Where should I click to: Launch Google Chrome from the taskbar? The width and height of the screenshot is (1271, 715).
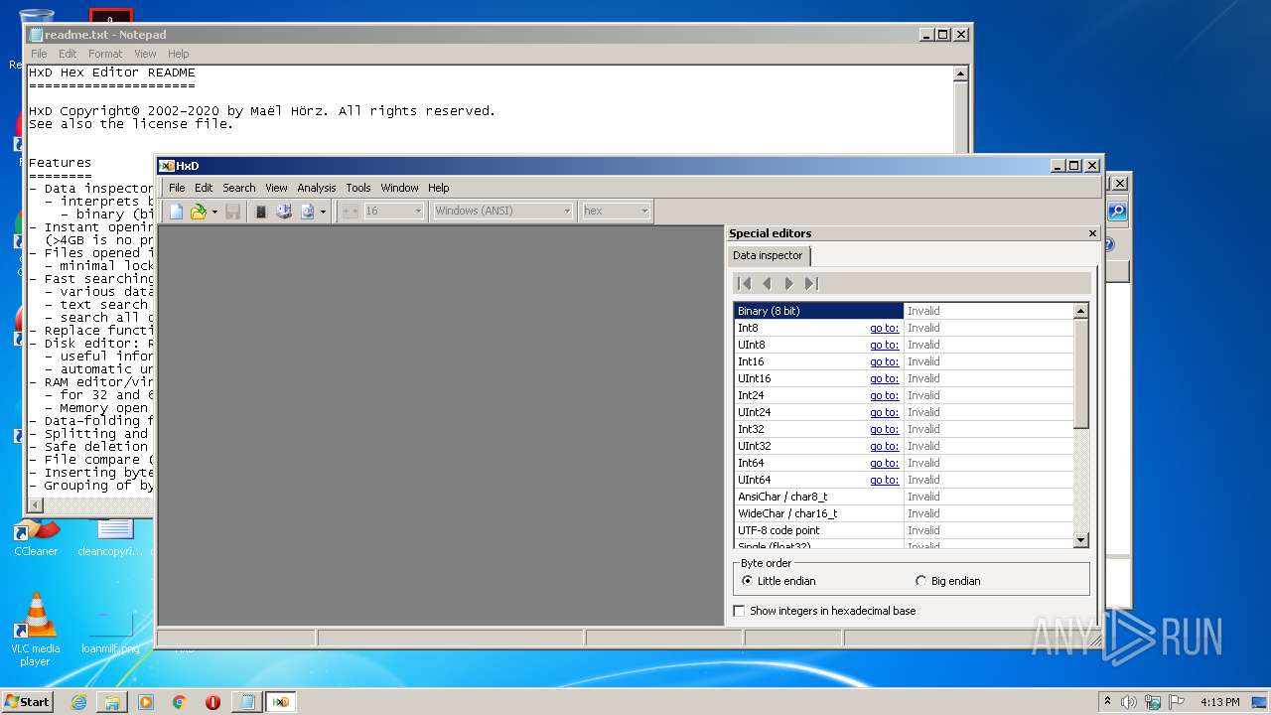tap(180, 702)
